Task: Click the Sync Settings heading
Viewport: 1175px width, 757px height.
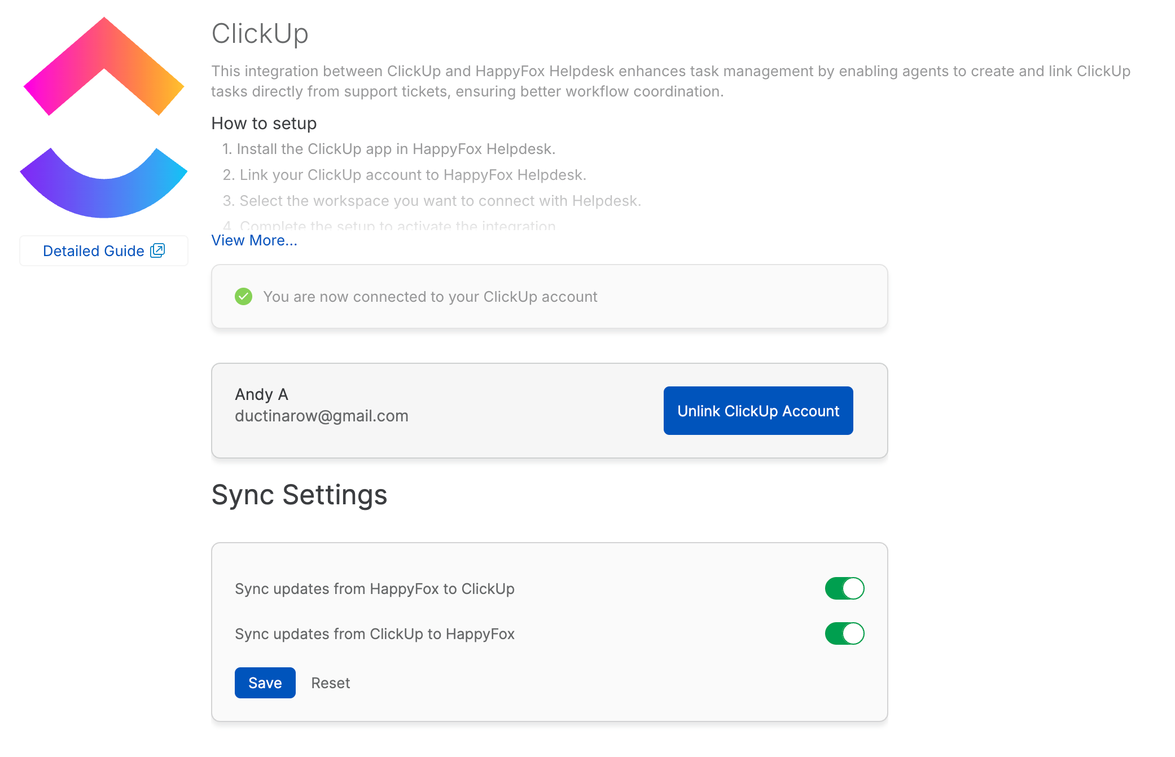Action: click(299, 495)
